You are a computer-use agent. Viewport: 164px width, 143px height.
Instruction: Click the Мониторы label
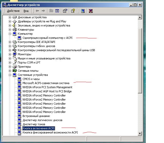24,54
